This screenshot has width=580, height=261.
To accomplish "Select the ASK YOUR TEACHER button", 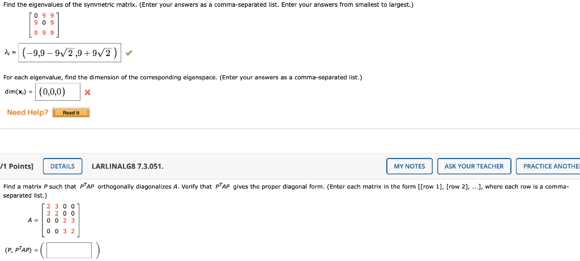I will pos(474,166).
